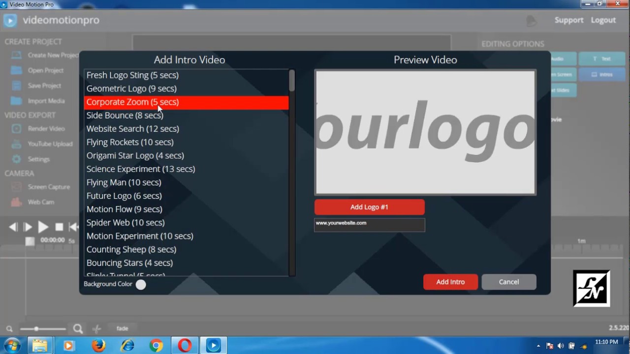Image resolution: width=630 pixels, height=354 pixels.
Task: Stop playback with the square stop button
Action: click(59, 227)
